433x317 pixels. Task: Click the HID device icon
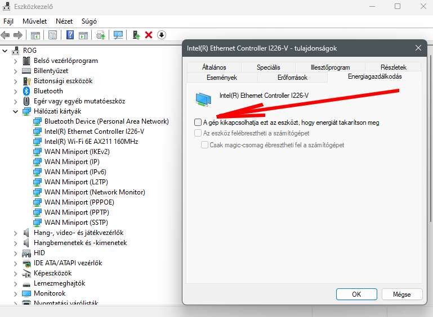click(26, 253)
